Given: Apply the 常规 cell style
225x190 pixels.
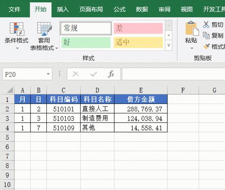Looking at the screenshot, I should point(86,28).
